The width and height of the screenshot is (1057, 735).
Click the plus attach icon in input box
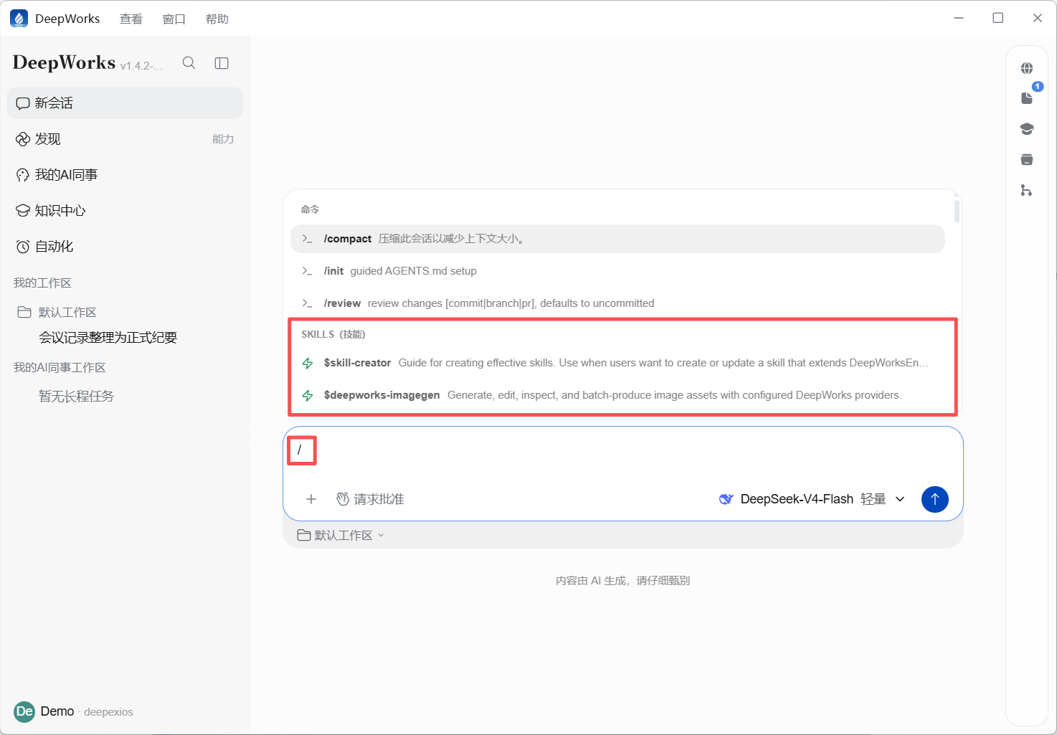point(311,499)
